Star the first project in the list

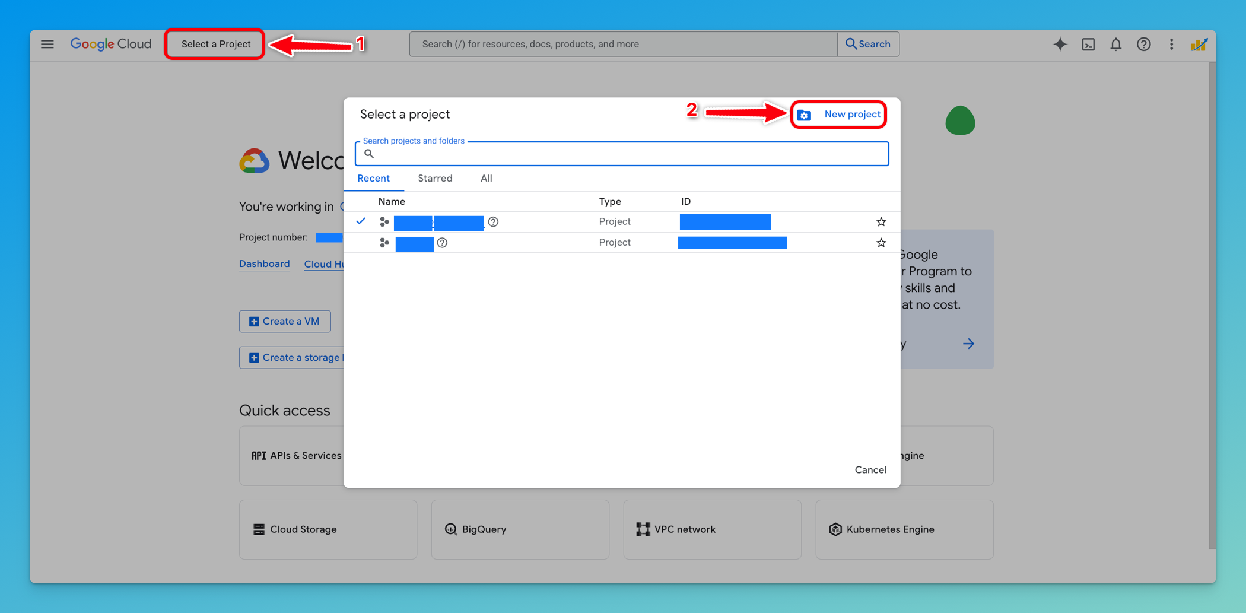pos(881,221)
